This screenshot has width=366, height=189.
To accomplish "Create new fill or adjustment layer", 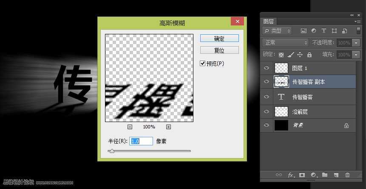I will click(x=314, y=175).
